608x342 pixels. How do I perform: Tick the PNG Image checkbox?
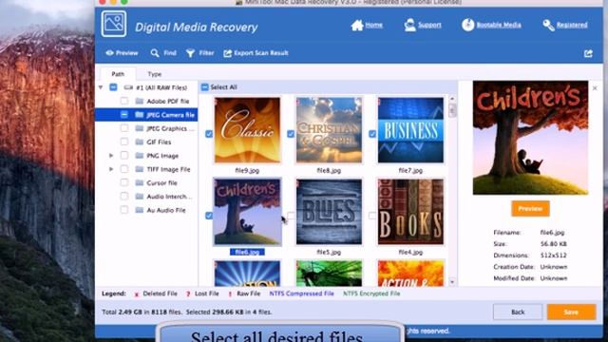[124, 156]
